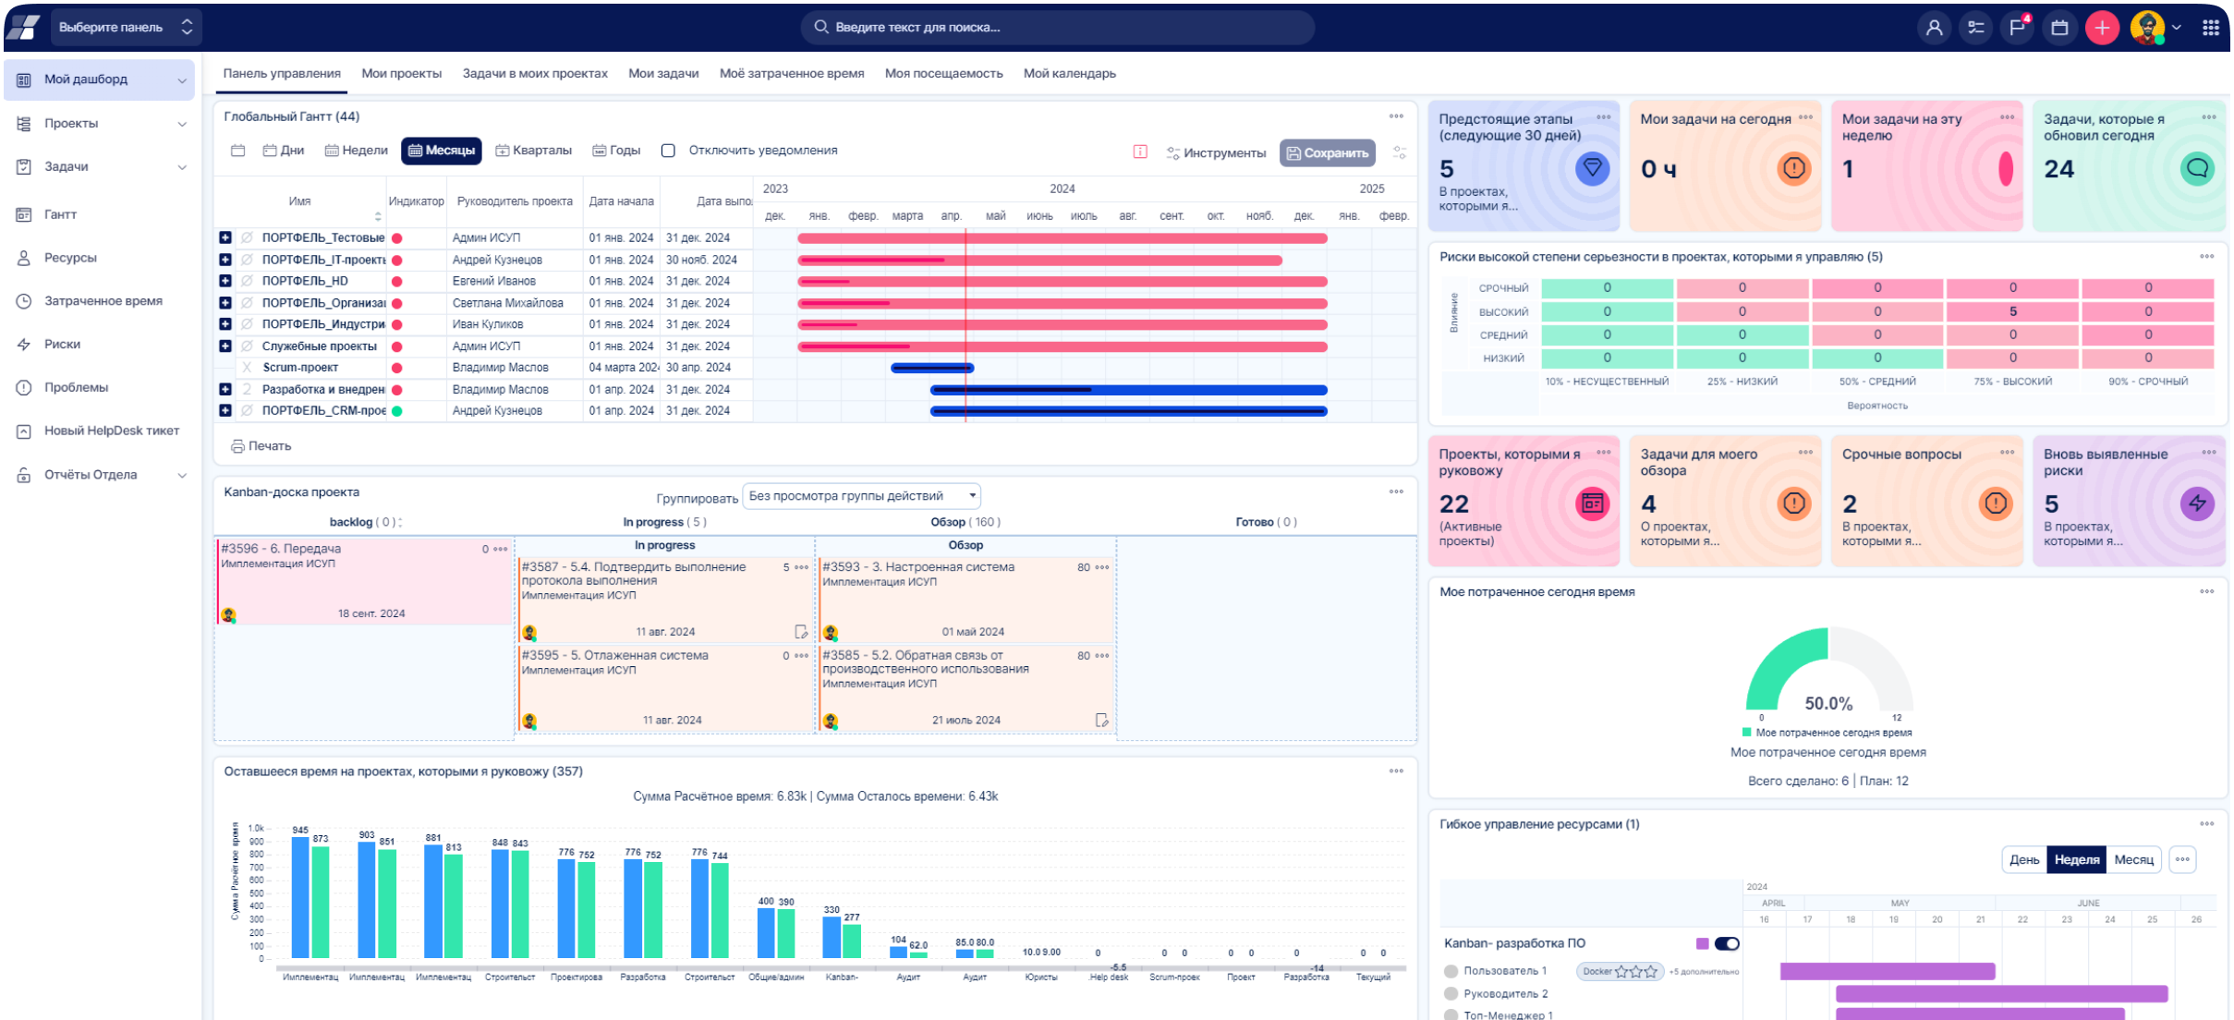The height and width of the screenshot is (1020, 2234).
Task: Click calendar icon on Проекты, которыми я руковожу
Action: 1592,504
